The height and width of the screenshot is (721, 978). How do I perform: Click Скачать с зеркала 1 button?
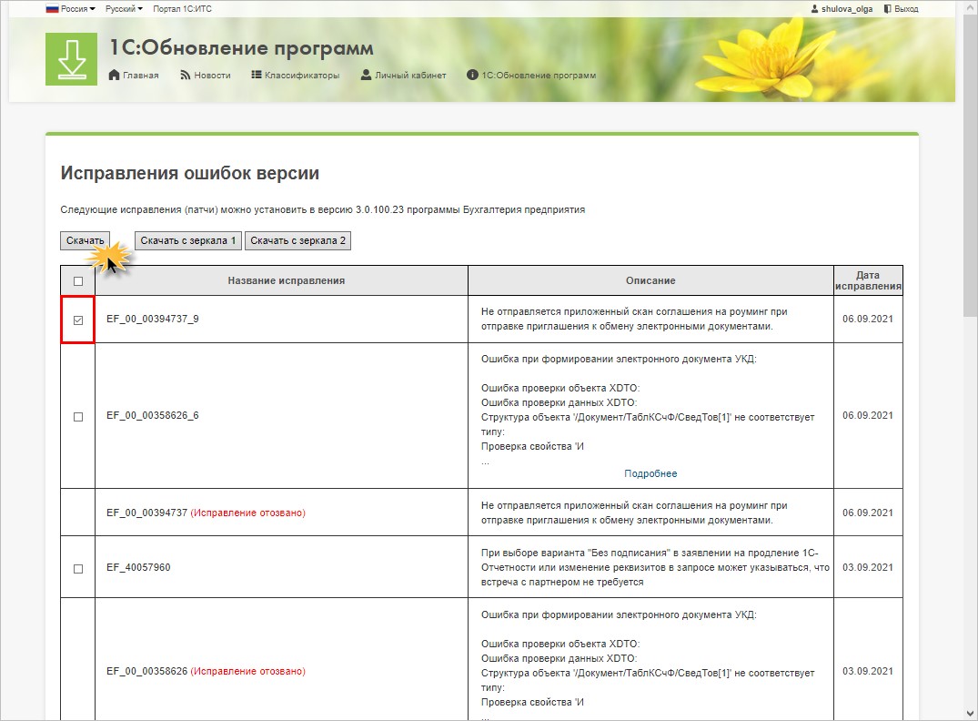coord(187,240)
